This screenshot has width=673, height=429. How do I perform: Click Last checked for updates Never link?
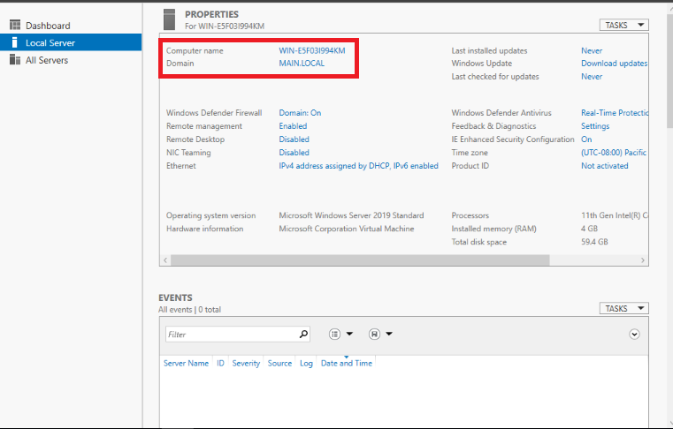coord(592,77)
